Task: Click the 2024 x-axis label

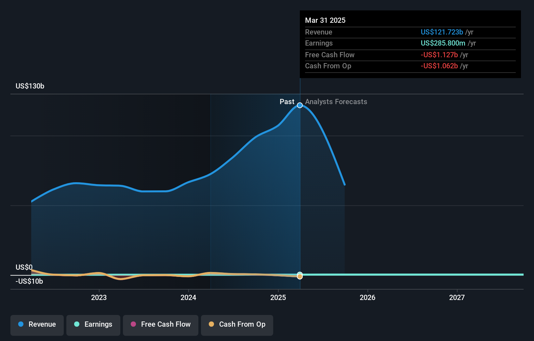Action: point(188,297)
